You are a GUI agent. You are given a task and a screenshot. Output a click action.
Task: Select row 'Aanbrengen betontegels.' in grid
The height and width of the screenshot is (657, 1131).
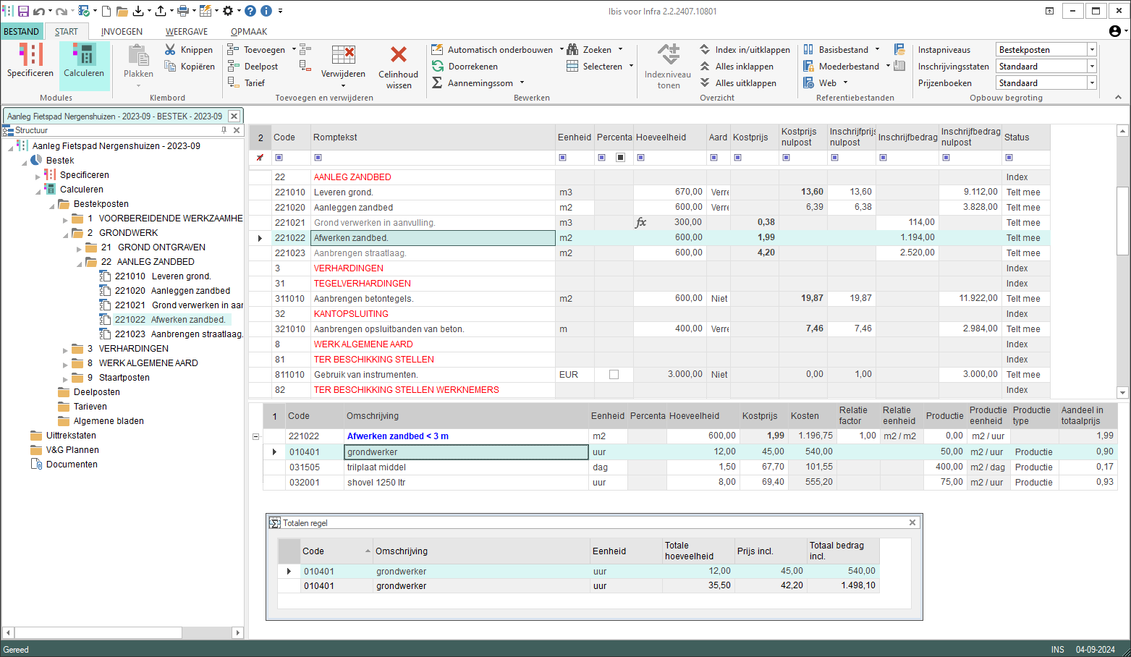pos(650,298)
